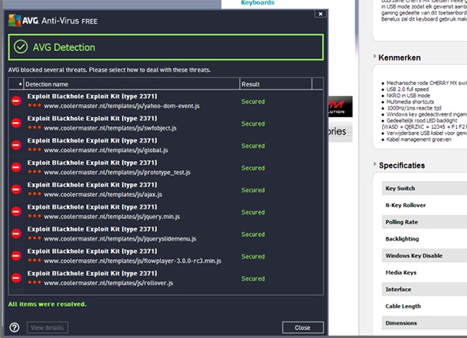This screenshot has width=467, height=338.
Task: Click the red blocked icon for ajax.js
Action: tap(16, 189)
